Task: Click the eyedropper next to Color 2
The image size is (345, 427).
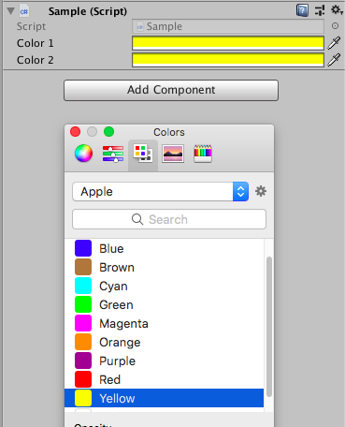Action: pos(334,60)
